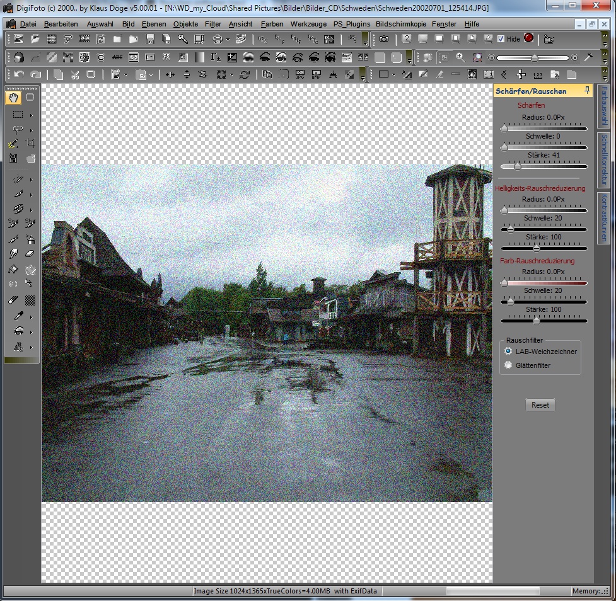Click the camera screenshot icon
Screen dimensions: 616x601
click(x=383, y=39)
